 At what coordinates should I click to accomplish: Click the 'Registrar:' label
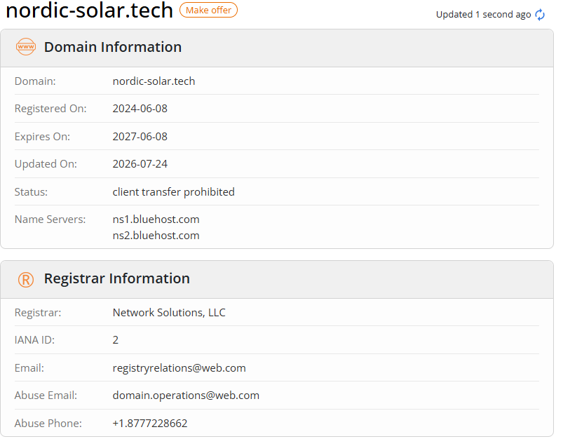[38, 313]
